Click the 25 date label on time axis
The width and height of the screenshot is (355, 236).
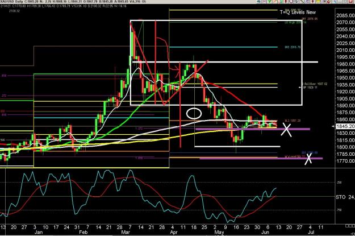(x=204, y=227)
